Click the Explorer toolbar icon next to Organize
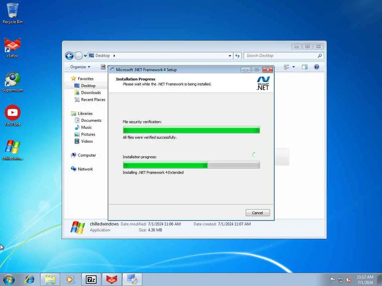Image resolution: width=382 pixels, height=286 pixels. (x=103, y=67)
